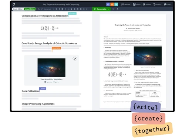Open the Review panel
The width and height of the screenshot is (185, 138).
coord(126,4)
